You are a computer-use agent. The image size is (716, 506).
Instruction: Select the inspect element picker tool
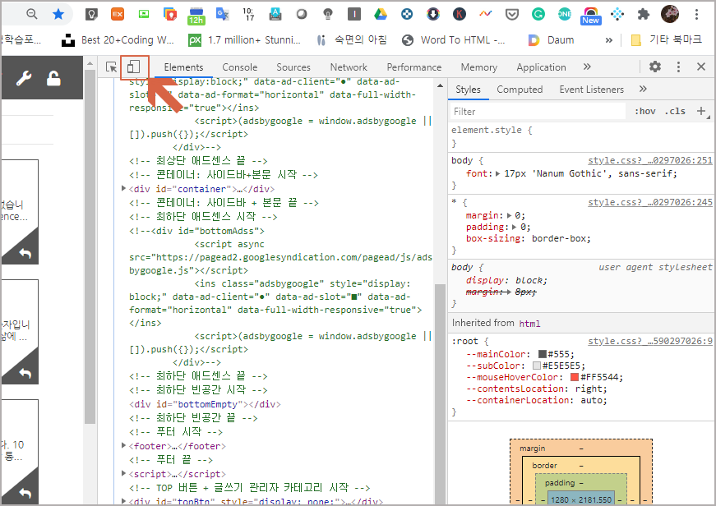click(x=111, y=67)
